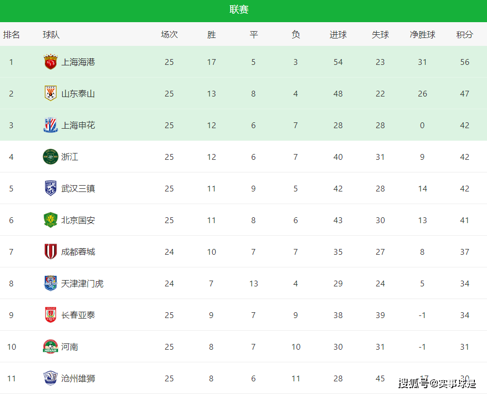Click the Shanghai Port (上海海港) team logo
Viewport: 487px width, 394px height.
(x=50, y=62)
